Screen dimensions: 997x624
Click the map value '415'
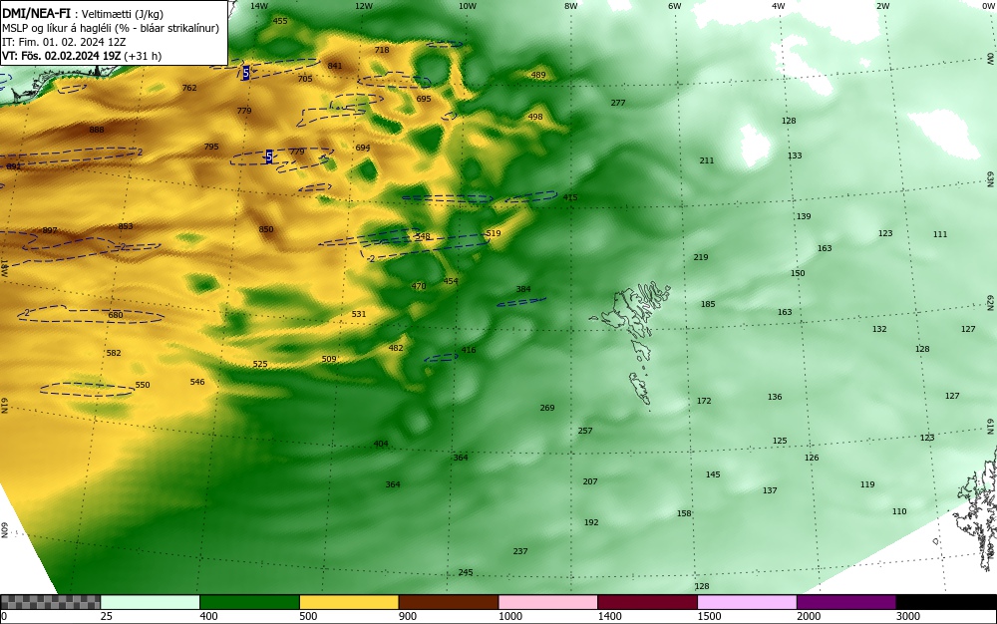coord(570,197)
